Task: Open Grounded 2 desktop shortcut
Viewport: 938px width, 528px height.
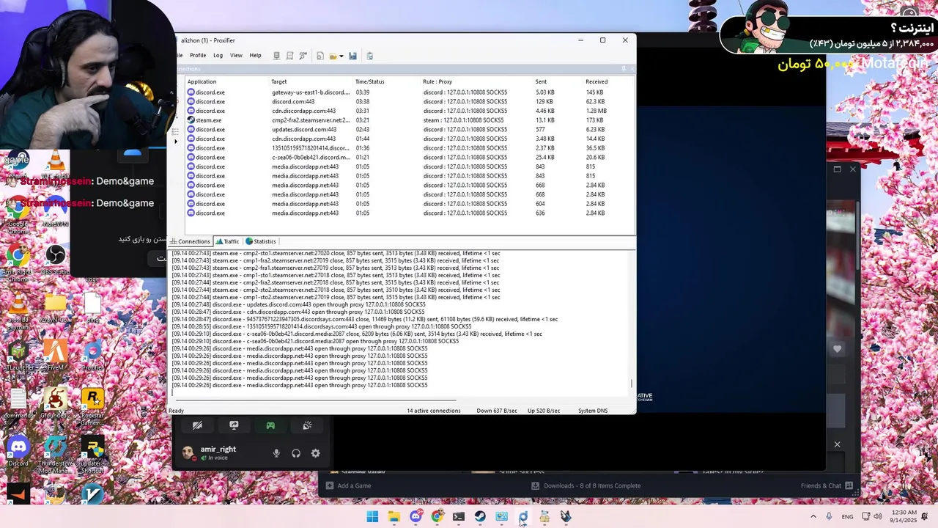Action: (55, 403)
